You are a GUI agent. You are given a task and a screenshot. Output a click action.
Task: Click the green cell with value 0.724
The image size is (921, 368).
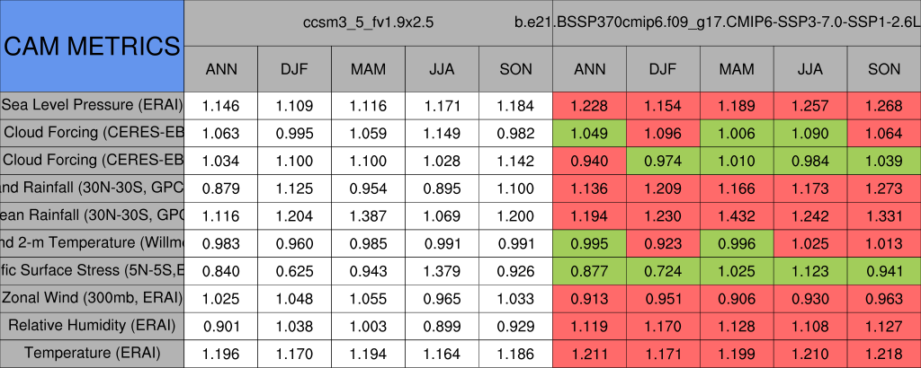point(663,270)
